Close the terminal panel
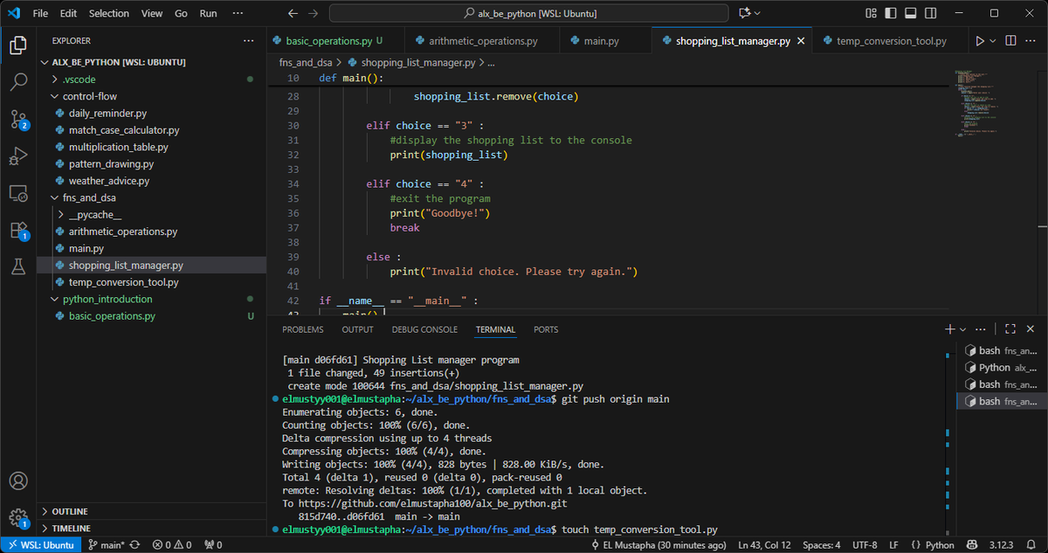The height and width of the screenshot is (553, 1048). tap(1031, 329)
